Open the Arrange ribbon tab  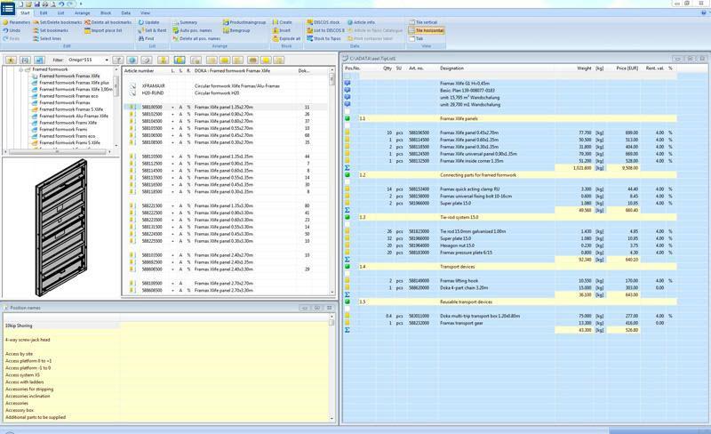click(82, 13)
